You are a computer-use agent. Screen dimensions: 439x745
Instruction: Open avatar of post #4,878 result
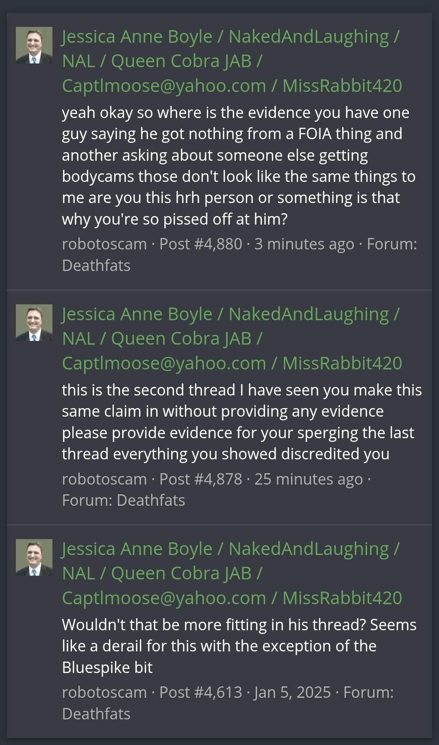(x=34, y=323)
